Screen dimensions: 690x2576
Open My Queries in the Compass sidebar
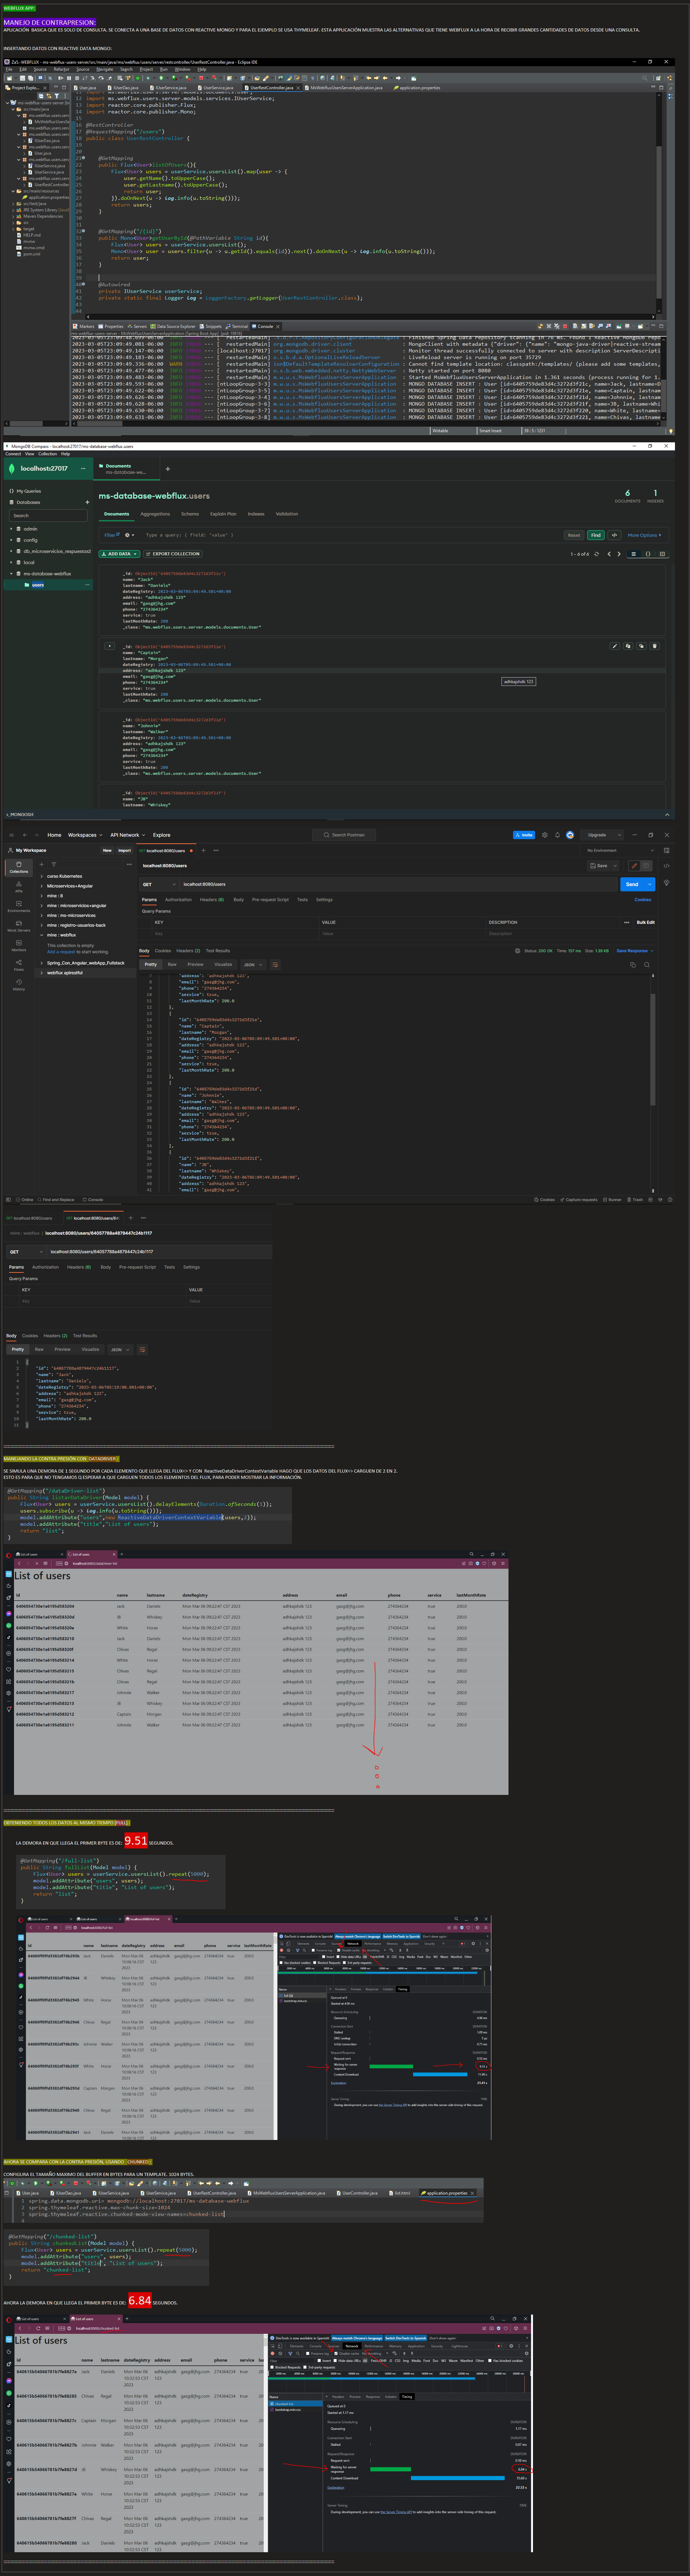29,491
